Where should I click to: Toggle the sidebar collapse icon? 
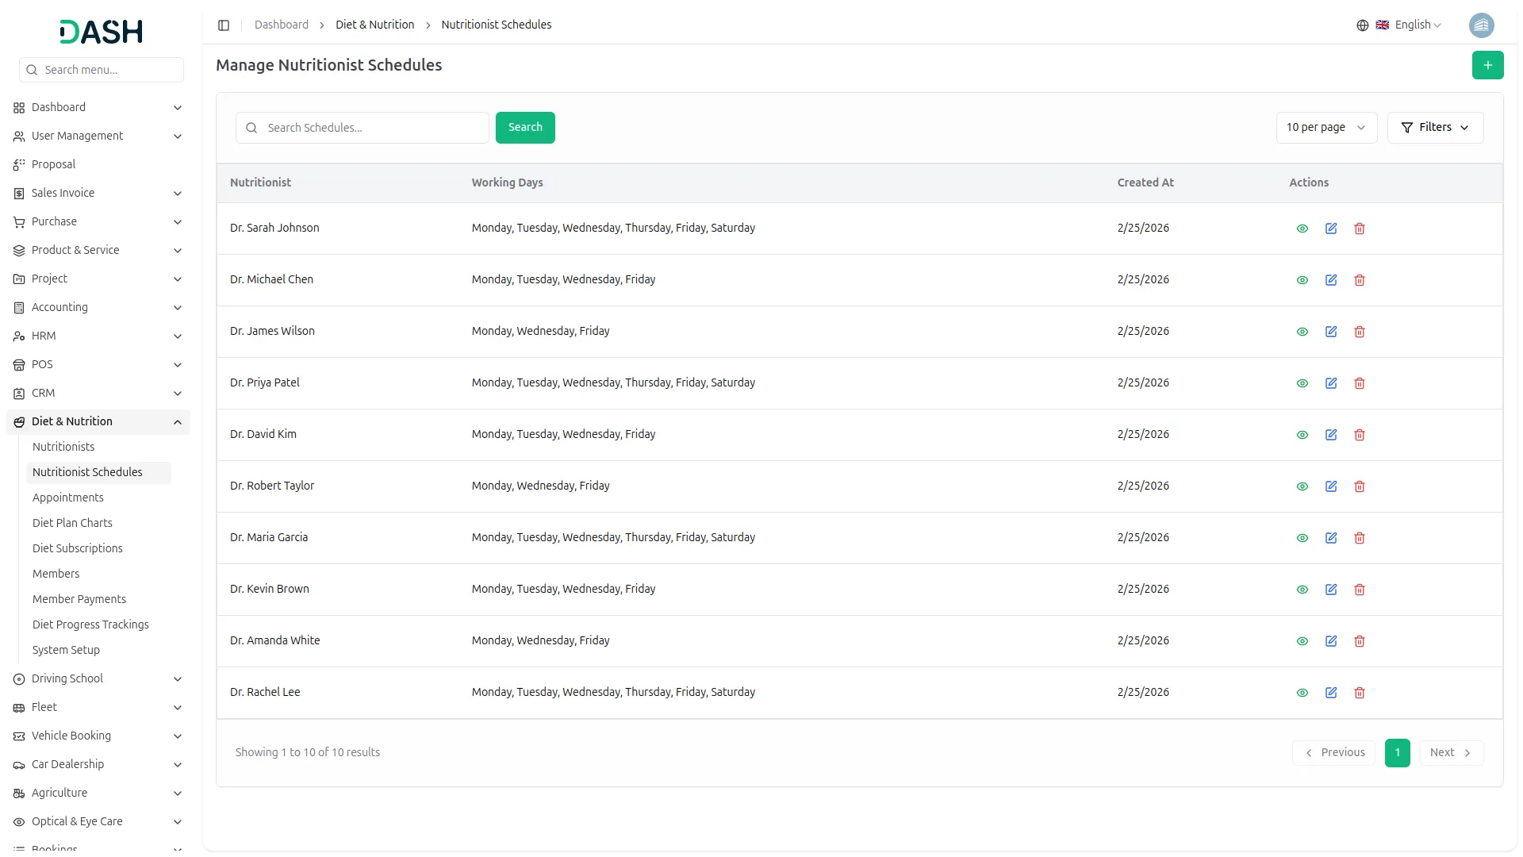click(x=224, y=25)
